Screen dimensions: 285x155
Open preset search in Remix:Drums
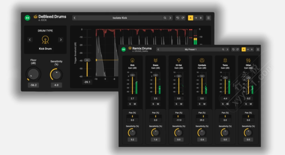click(x=223, y=49)
